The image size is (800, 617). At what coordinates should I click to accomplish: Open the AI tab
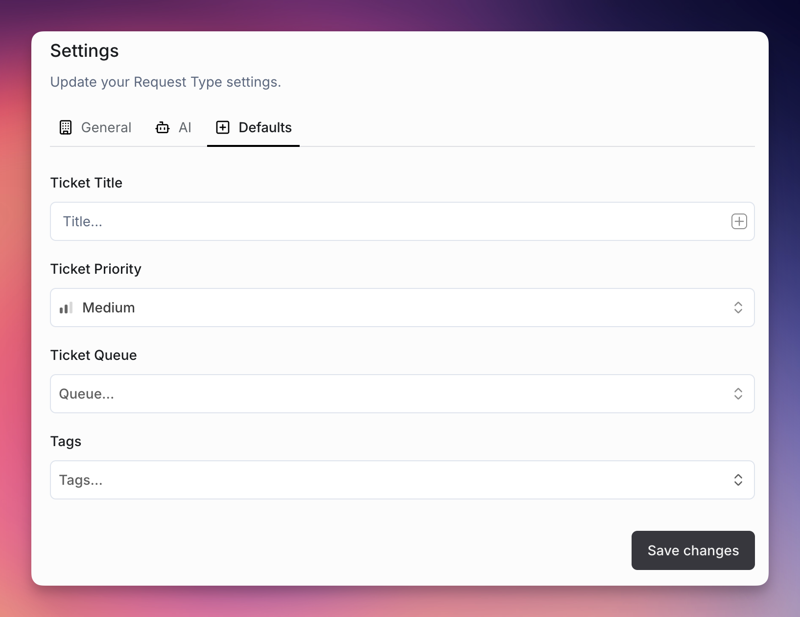(173, 127)
